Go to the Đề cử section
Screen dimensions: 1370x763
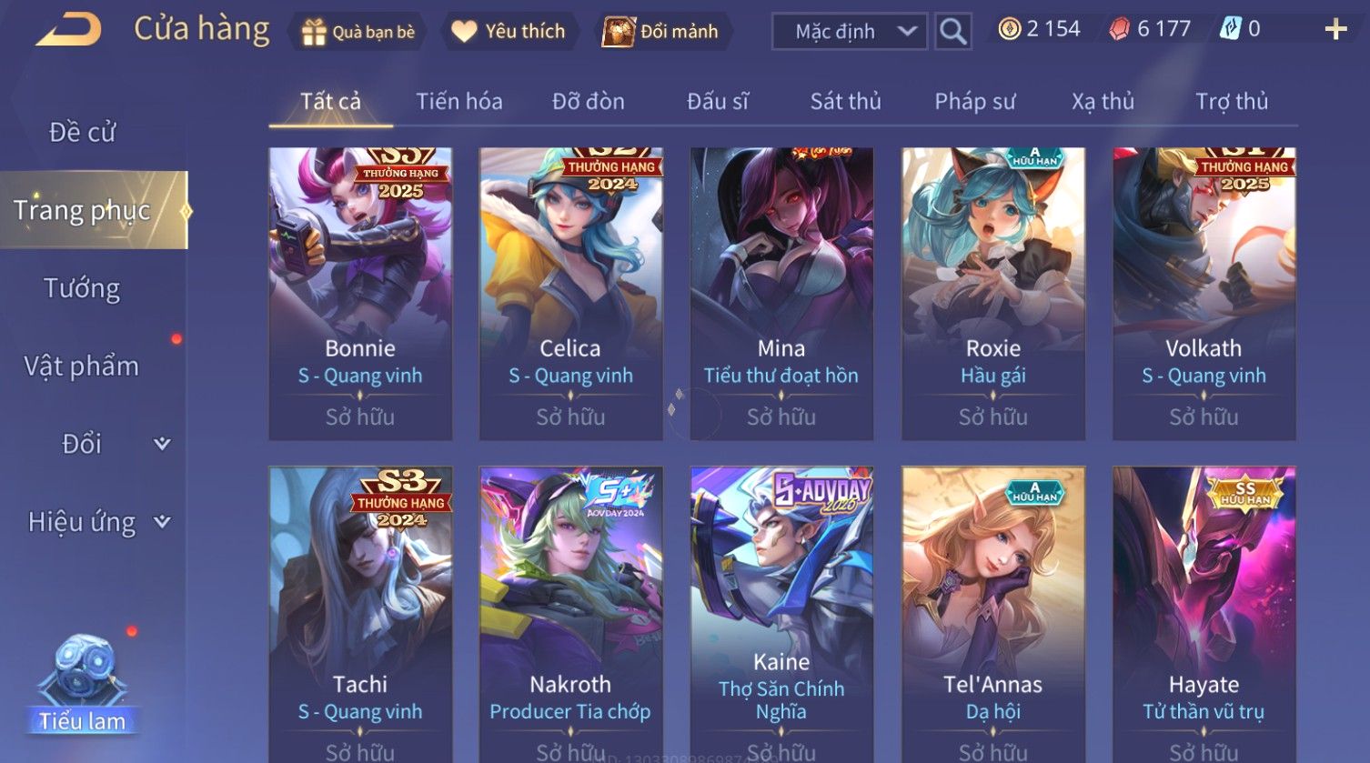82,133
